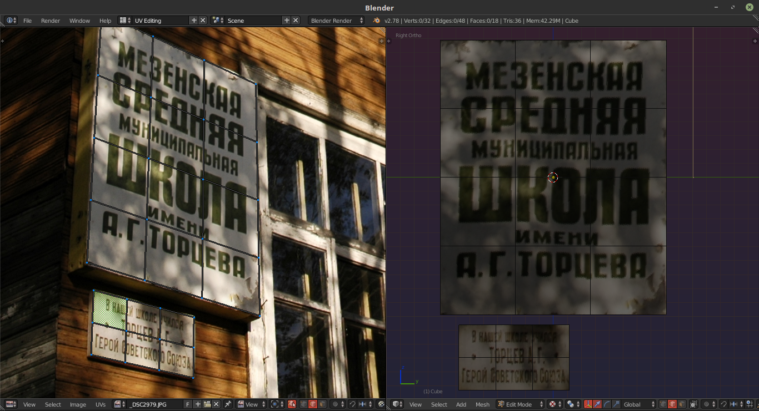Screen dimensions: 759x411
Task: Create a new image
Action: (197, 404)
